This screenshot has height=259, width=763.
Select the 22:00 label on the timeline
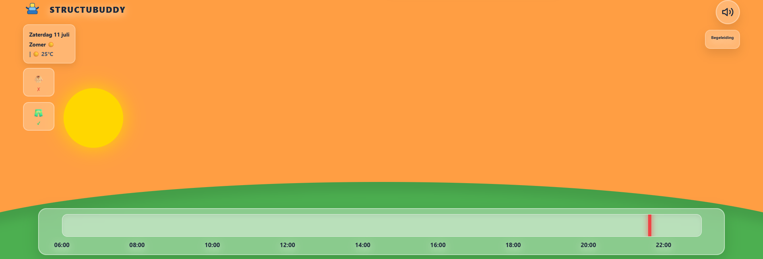pos(663,245)
